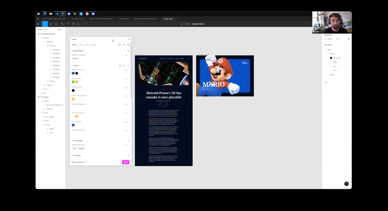Viewport: 388px width, 211px height.
Task: Select the RightArea layer
Action: [49, 42]
